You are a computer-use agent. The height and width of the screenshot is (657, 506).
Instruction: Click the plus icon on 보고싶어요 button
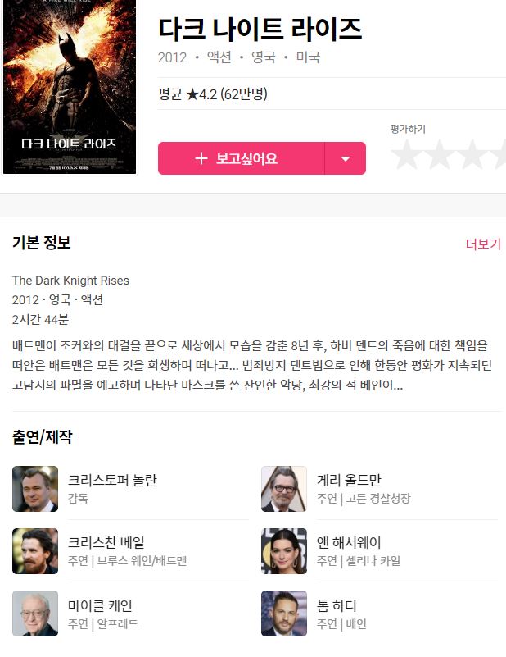click(201, 158)
